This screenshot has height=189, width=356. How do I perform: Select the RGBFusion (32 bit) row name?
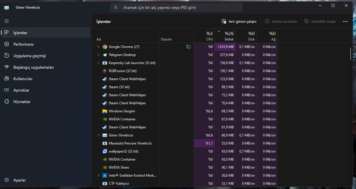tap(123, 71)
